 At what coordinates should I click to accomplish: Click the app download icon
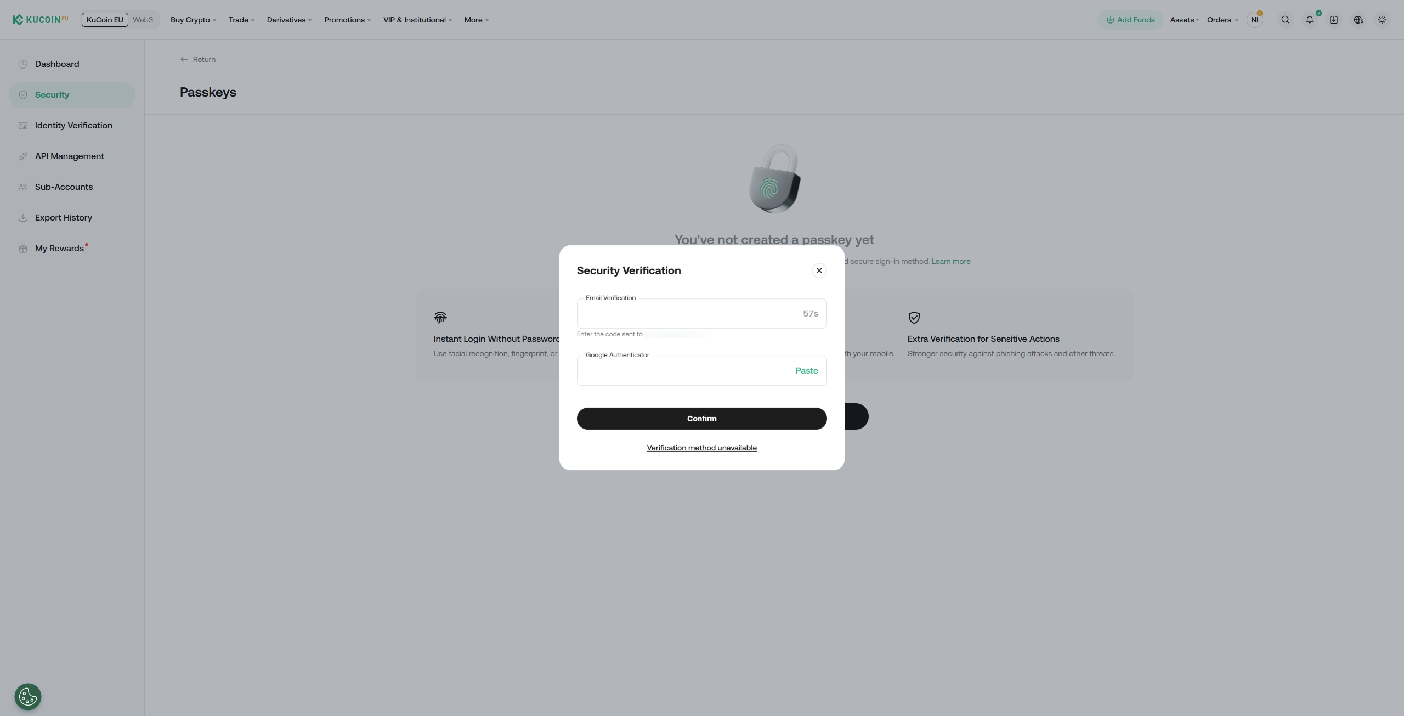[1334, 20]
